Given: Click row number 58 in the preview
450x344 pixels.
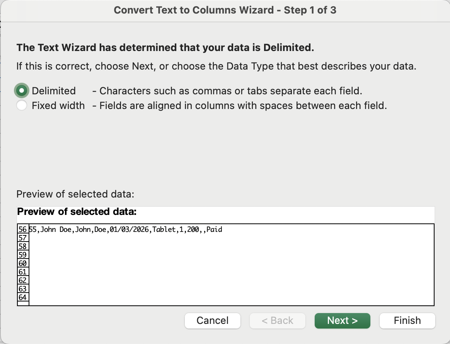Looking at the screenshot, I should pyautogui.click(x=23, y=247).
